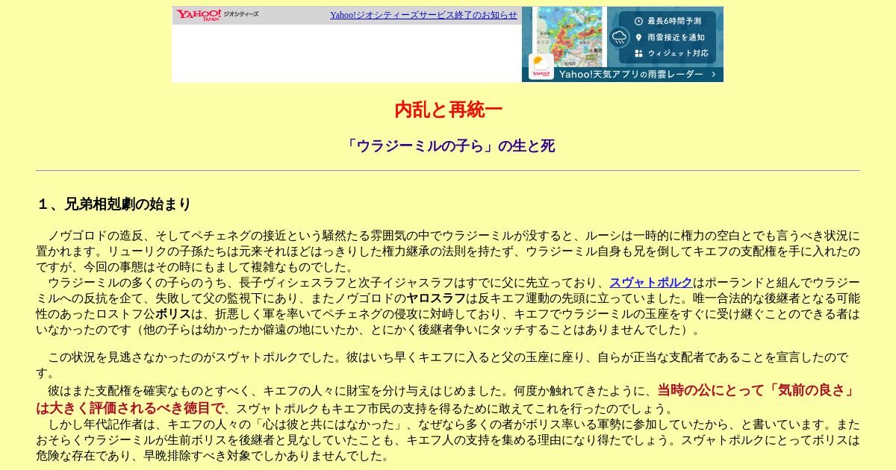Click the bold name ヤロスラフ
This screenshot has height=470, width=896.
(x=436, y=298)
